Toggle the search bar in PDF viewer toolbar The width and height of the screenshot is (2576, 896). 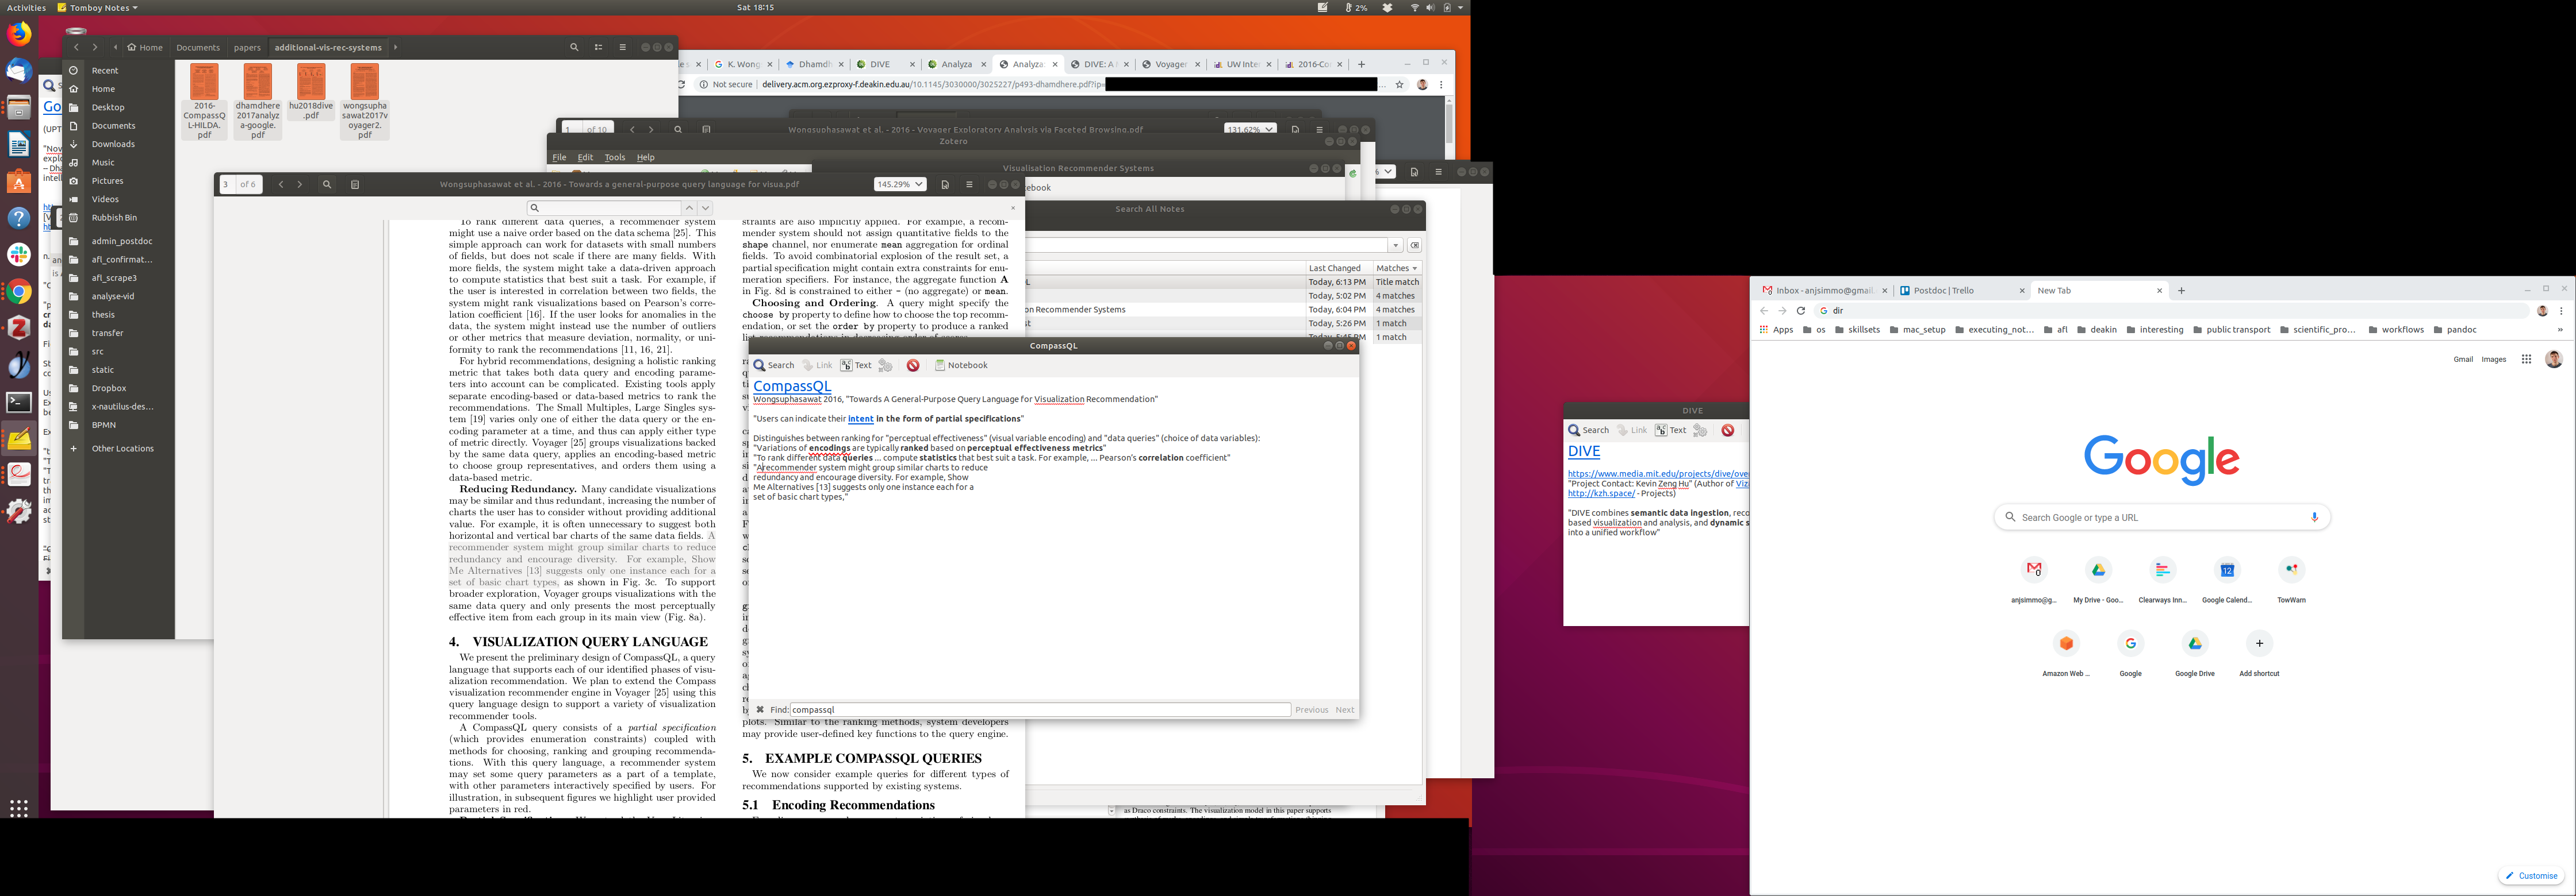[x=327, y=185]
